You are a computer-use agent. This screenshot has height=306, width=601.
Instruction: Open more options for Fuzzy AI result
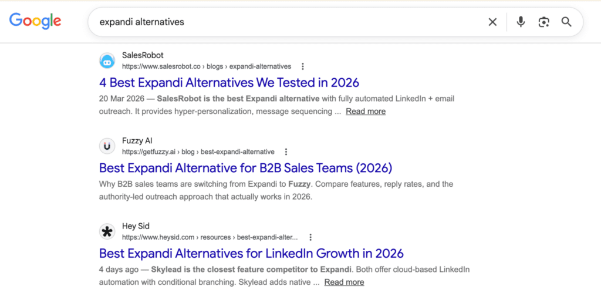point(286,152)
